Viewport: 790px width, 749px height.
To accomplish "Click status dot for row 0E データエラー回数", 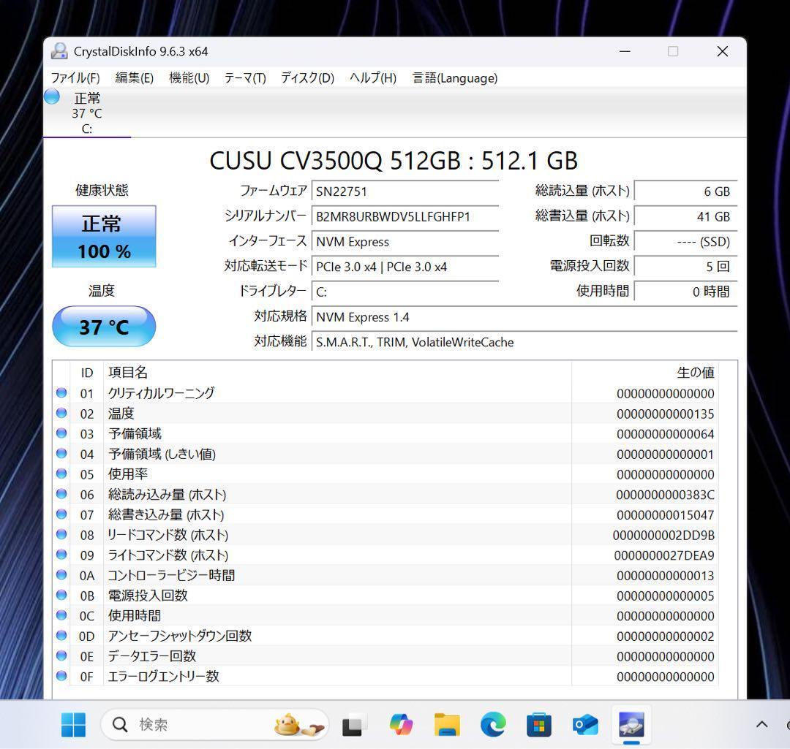I will point(61,655).
